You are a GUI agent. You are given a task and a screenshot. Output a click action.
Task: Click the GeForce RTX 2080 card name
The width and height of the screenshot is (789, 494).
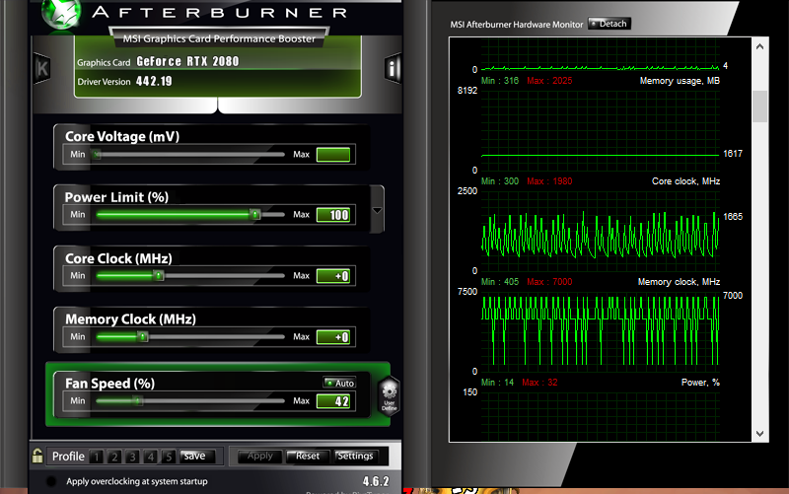tap(187, 61)
